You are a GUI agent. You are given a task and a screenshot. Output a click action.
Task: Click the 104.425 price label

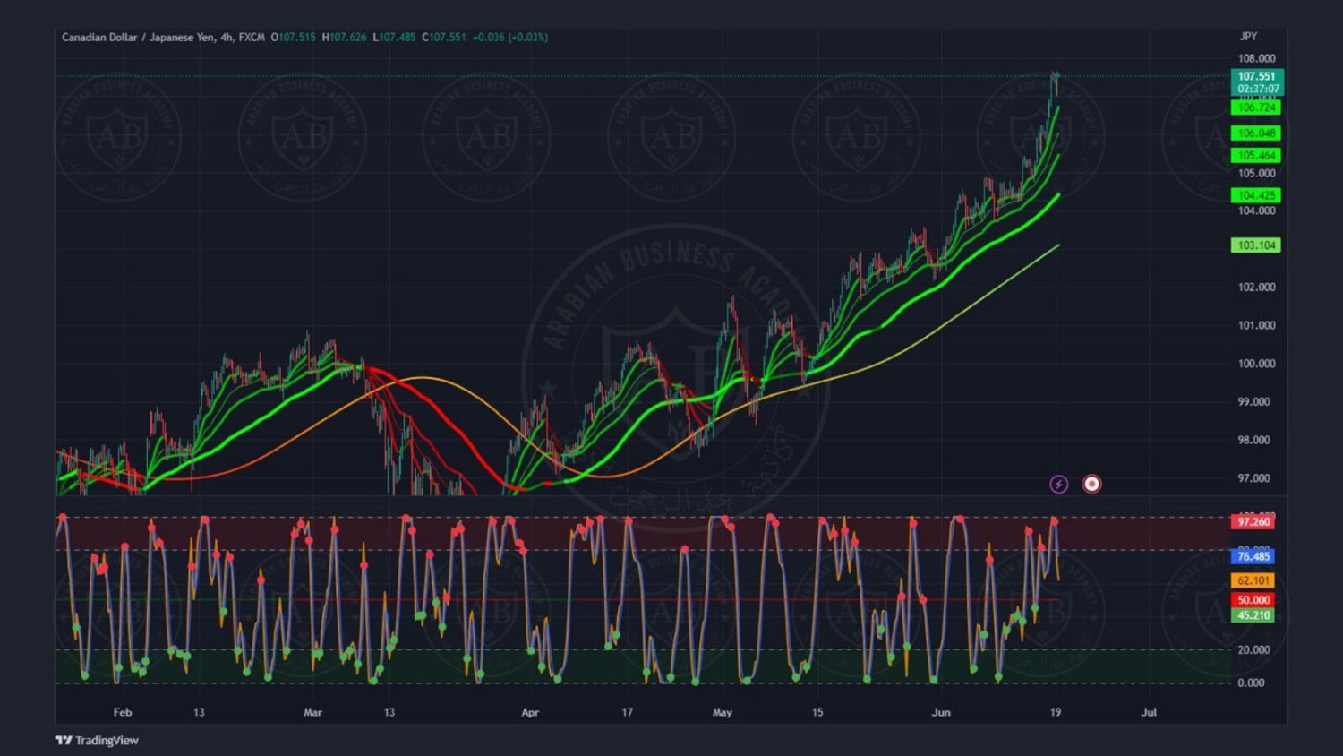point(1256,195)
